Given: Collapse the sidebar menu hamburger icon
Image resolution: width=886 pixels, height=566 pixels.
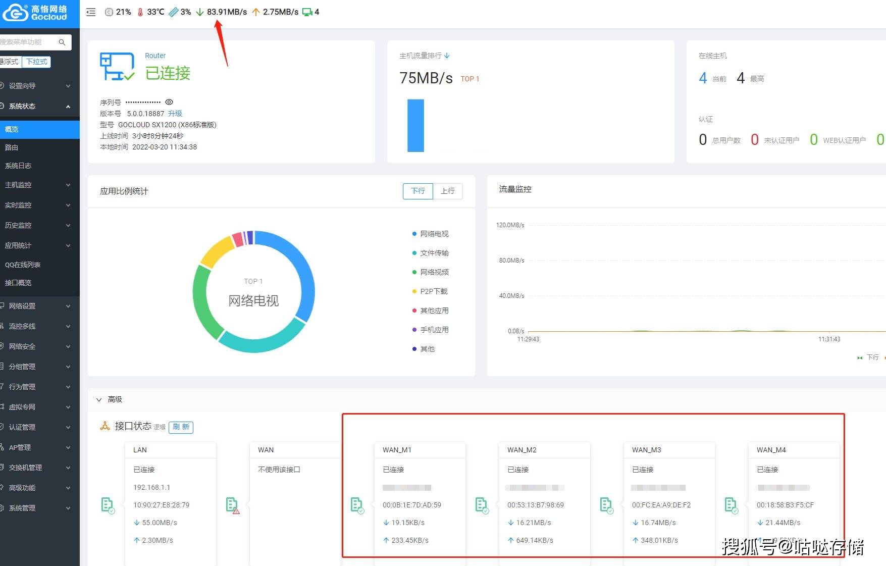Looking at the screenshot, I should 91,12.
